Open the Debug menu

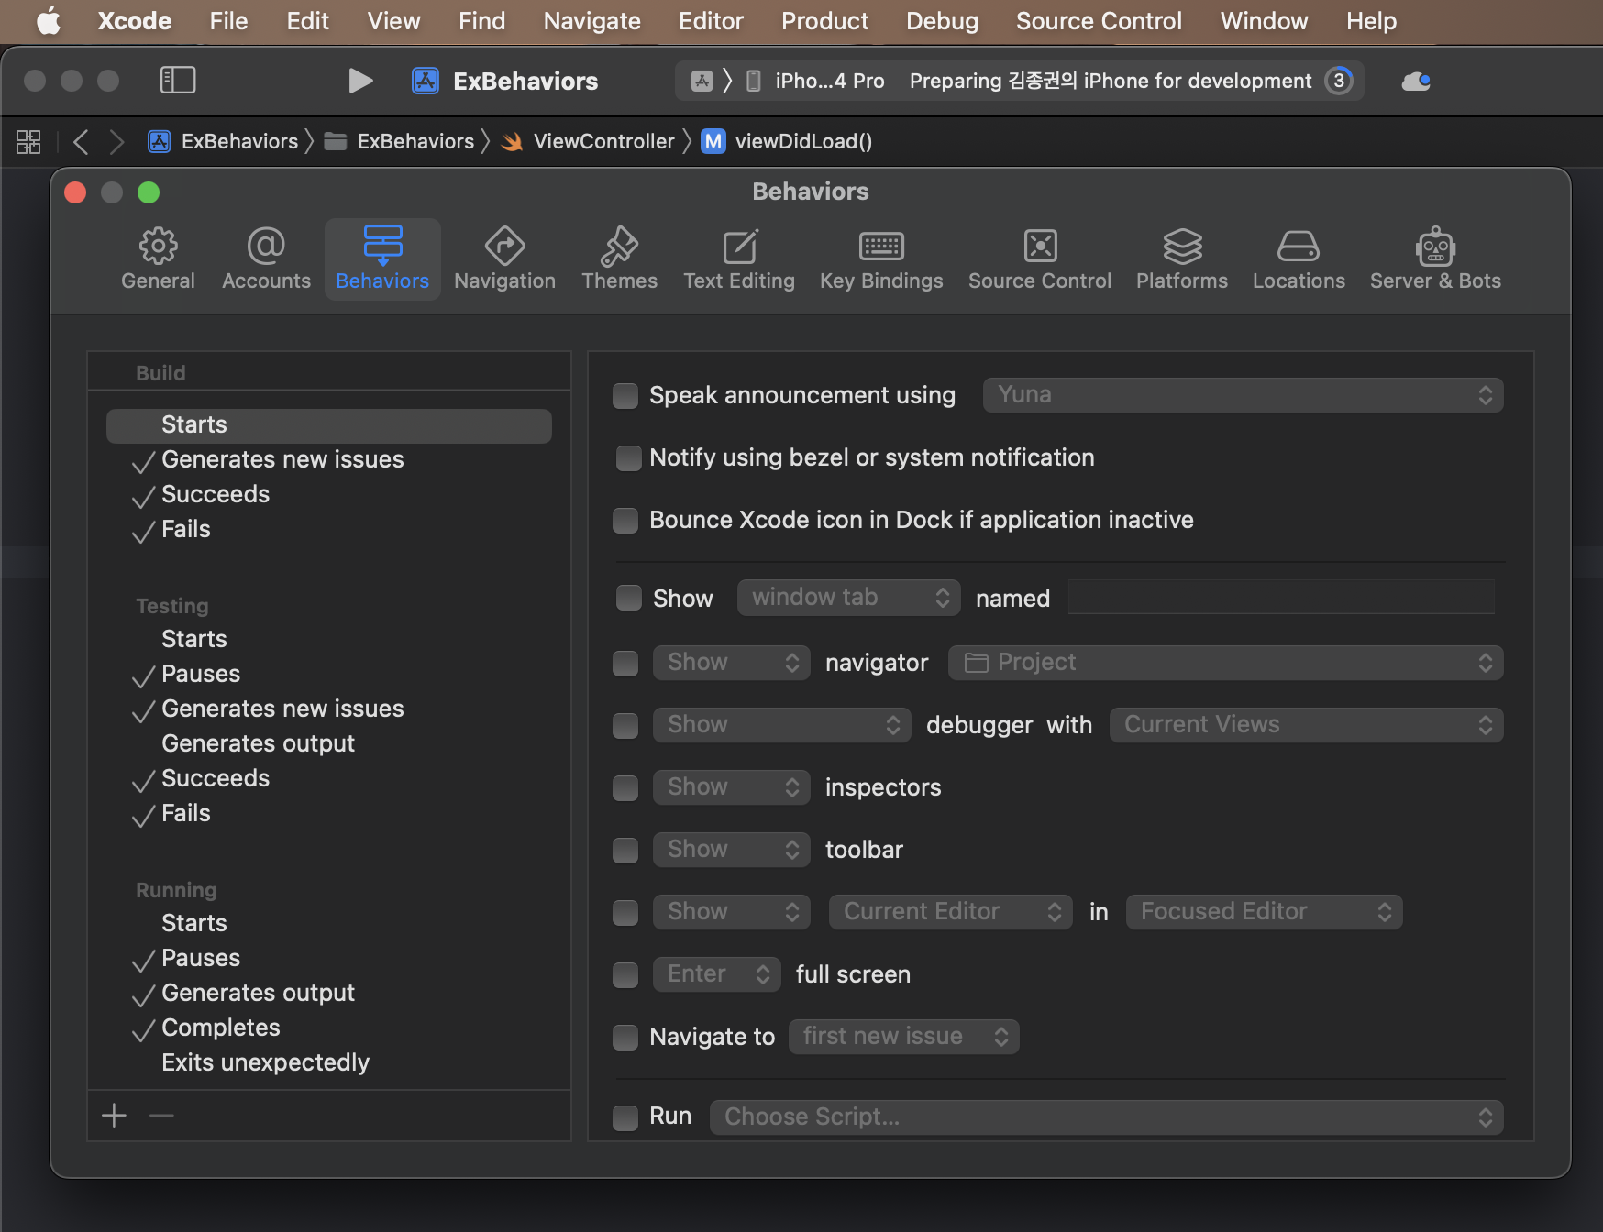tap(942, 20)
